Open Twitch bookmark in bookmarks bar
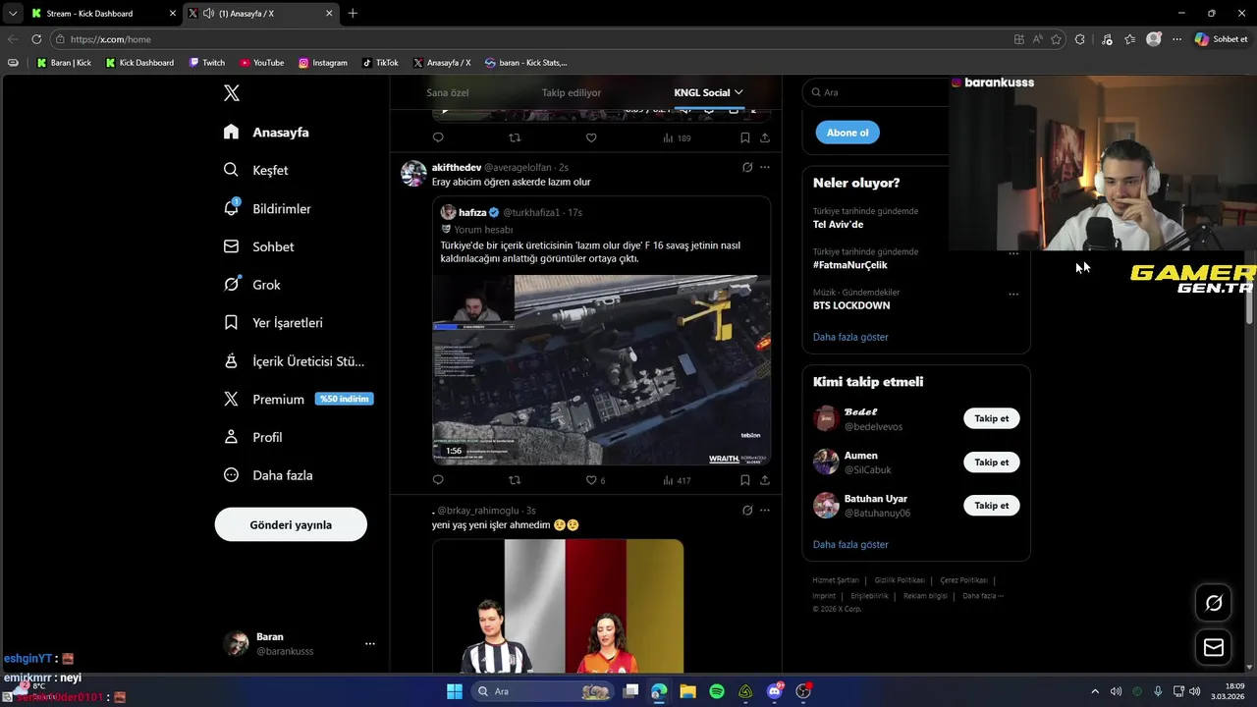The height and width of the screenshot is (707, 1257). click(x=207, y=63)
